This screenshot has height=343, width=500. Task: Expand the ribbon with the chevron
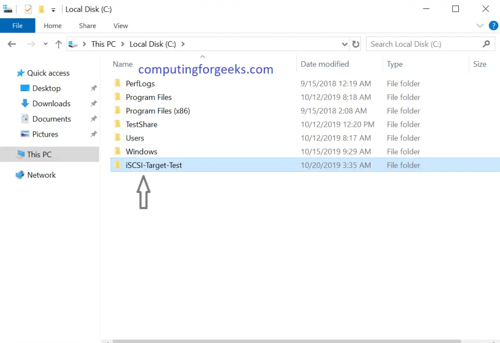point(479,26)
